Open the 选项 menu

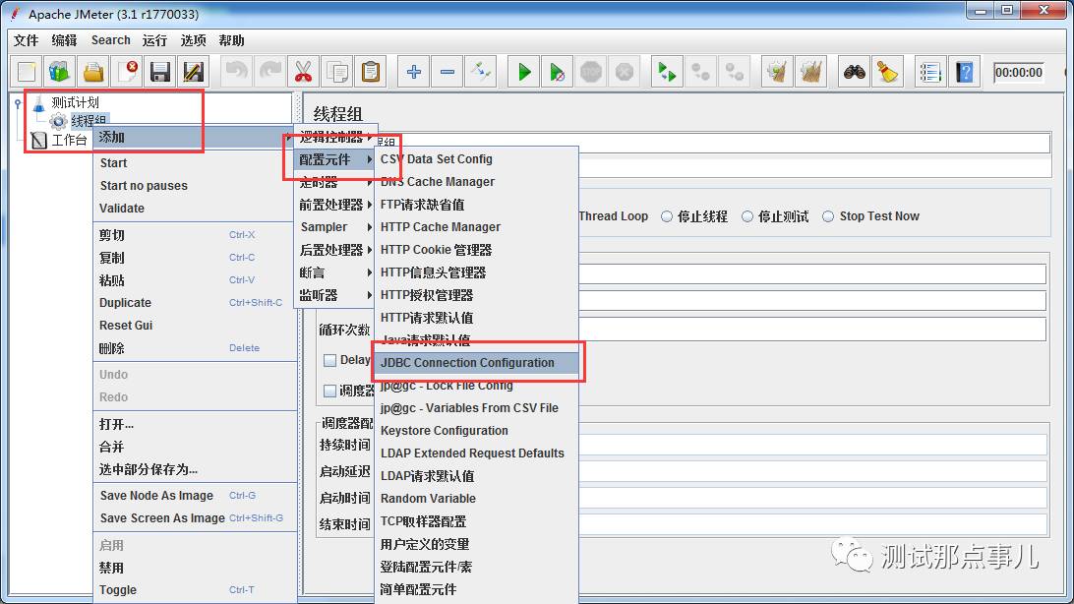[x=193, y=40]
